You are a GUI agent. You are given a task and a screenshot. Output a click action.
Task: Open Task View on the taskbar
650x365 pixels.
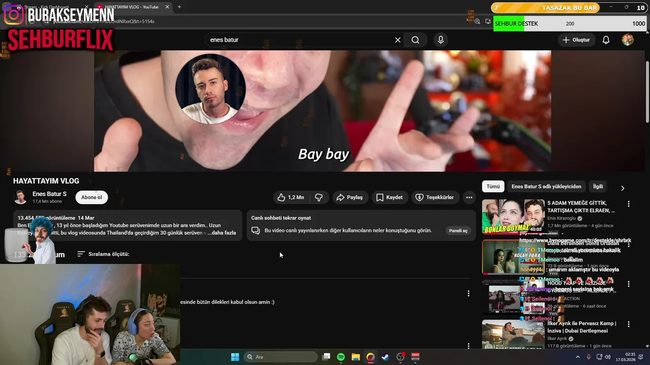point(327,357)
